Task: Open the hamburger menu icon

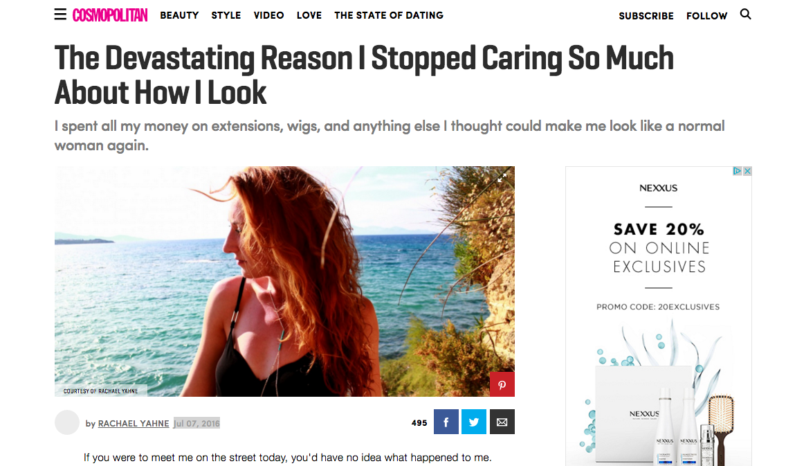Action: (x=60, y=15)
